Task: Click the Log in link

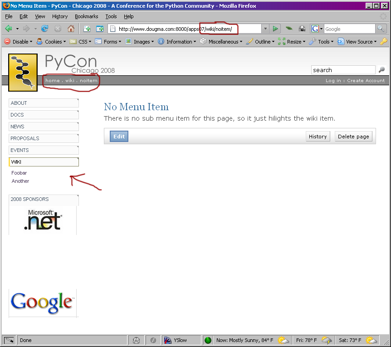Action: pos(333,80)
